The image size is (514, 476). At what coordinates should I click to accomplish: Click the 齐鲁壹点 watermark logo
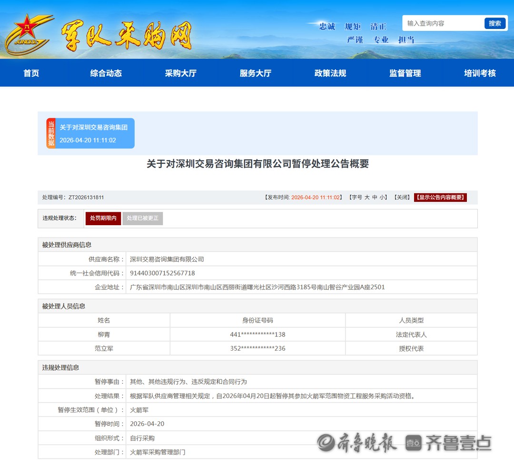(x=448, y=443)
